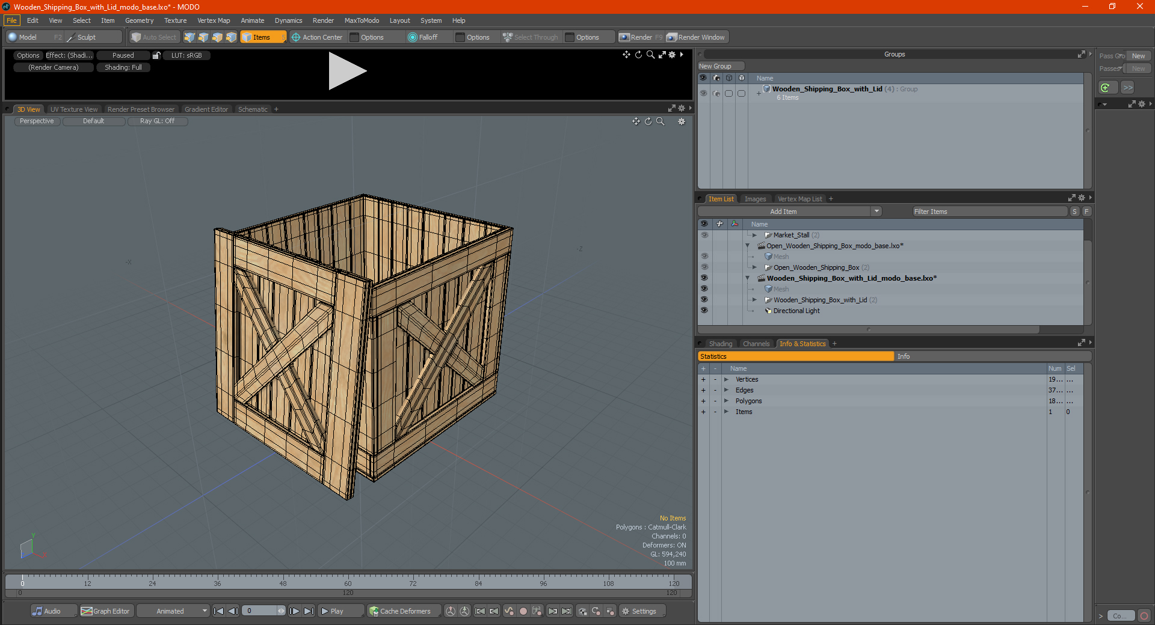This screenshot has height=625, width=1155.
Task: Open the Geometry menu
Action: (140, 20)
